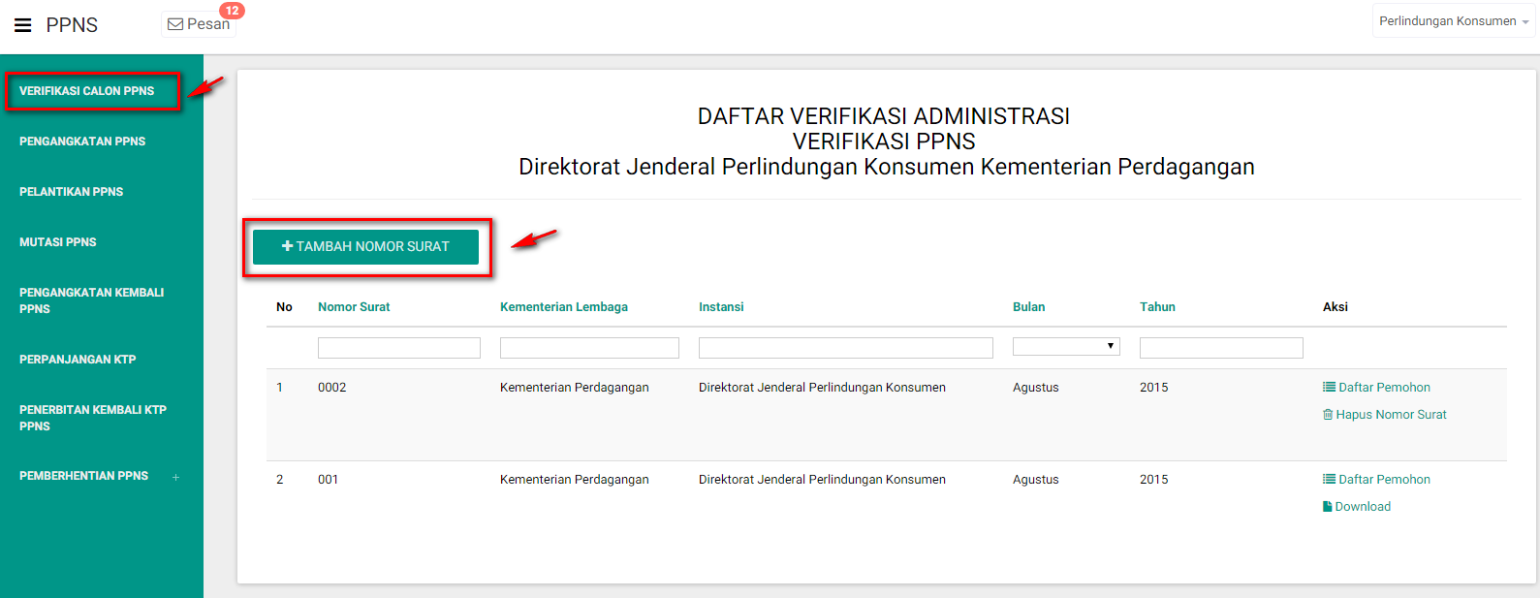
Task: Click the hamburger menu icon
Action: coord(23,25)
